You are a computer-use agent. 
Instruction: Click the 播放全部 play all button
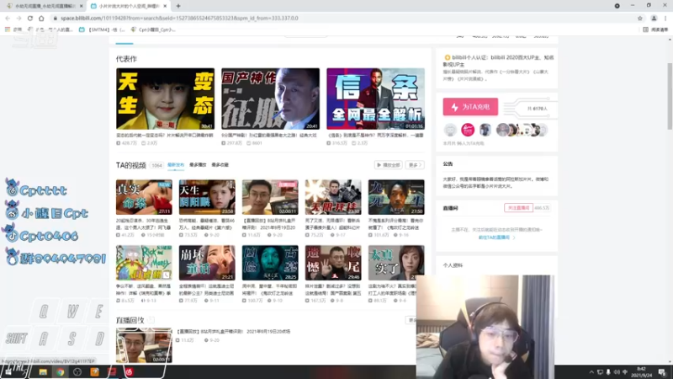[x=388, y=165]
